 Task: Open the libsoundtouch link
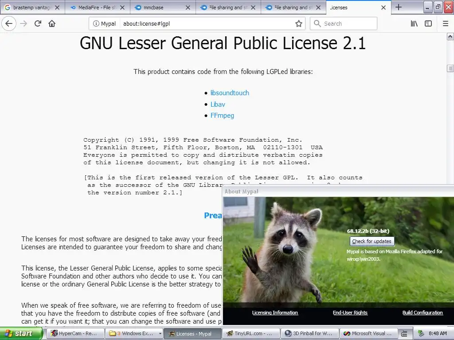pyautogui.click(x=230, y=93)
